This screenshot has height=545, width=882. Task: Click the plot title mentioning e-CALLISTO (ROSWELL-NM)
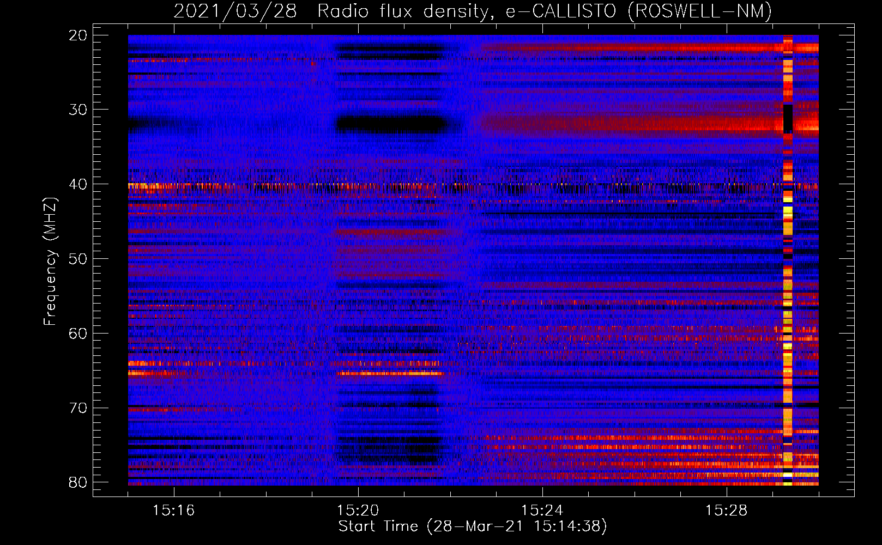point(473,11)
